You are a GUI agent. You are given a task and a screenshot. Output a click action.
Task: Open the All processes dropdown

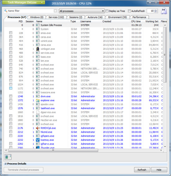pos(81,11)
